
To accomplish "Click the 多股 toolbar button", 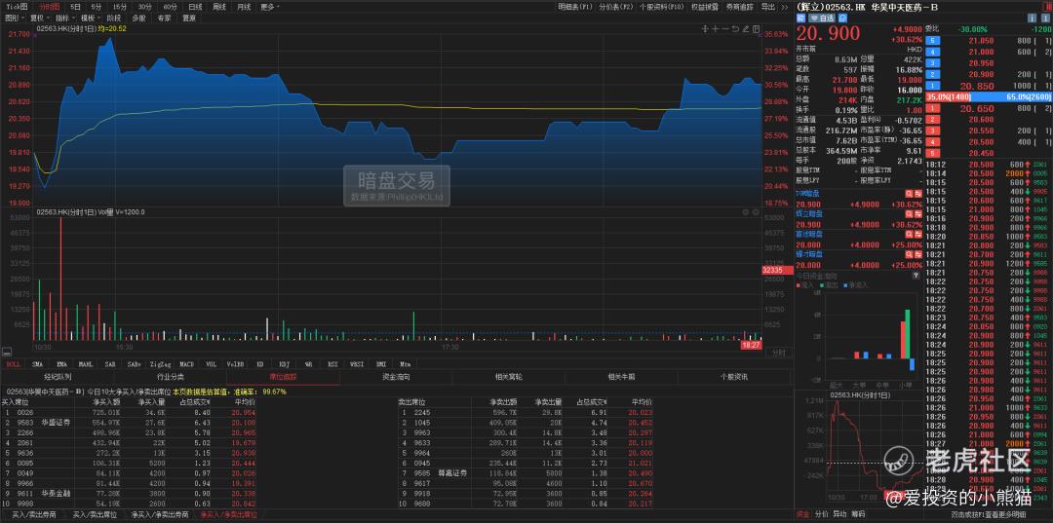I will pyautogui.click(x=139, y=19).
